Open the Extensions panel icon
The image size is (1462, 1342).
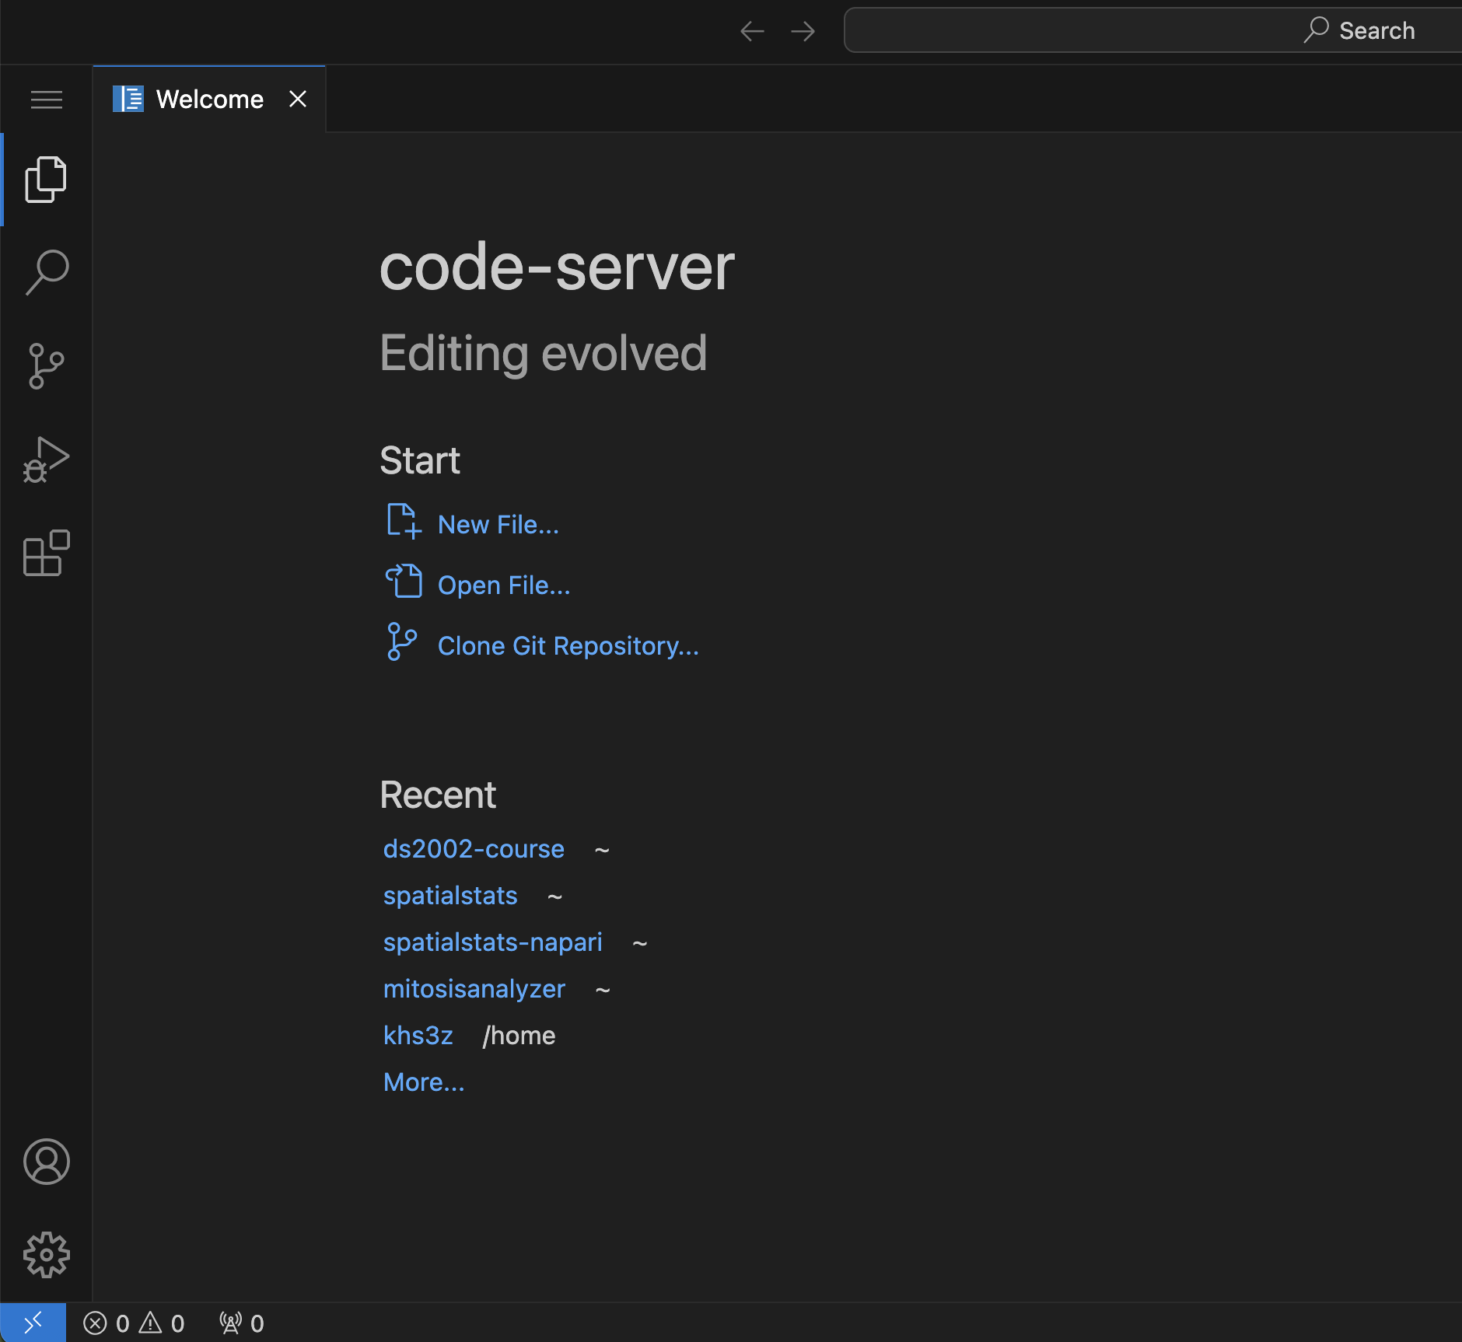(x=46, y=552)
